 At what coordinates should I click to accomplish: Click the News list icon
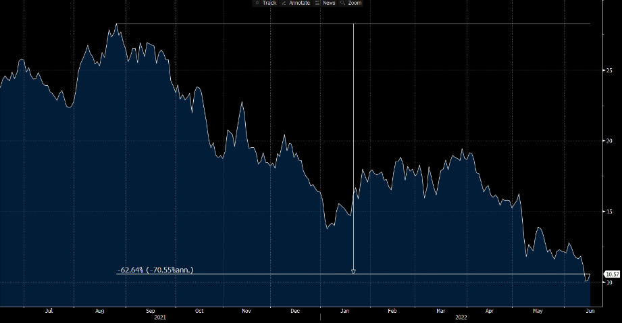[x=317, y=3]
